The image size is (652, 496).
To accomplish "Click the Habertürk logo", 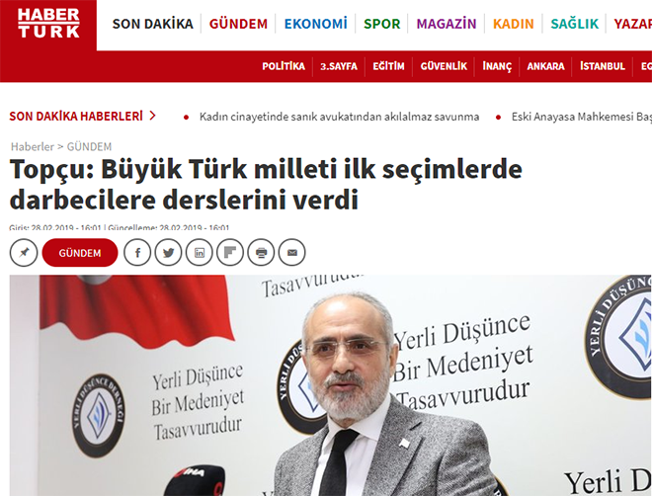I will pyautogui.click(x=48, y=24).
